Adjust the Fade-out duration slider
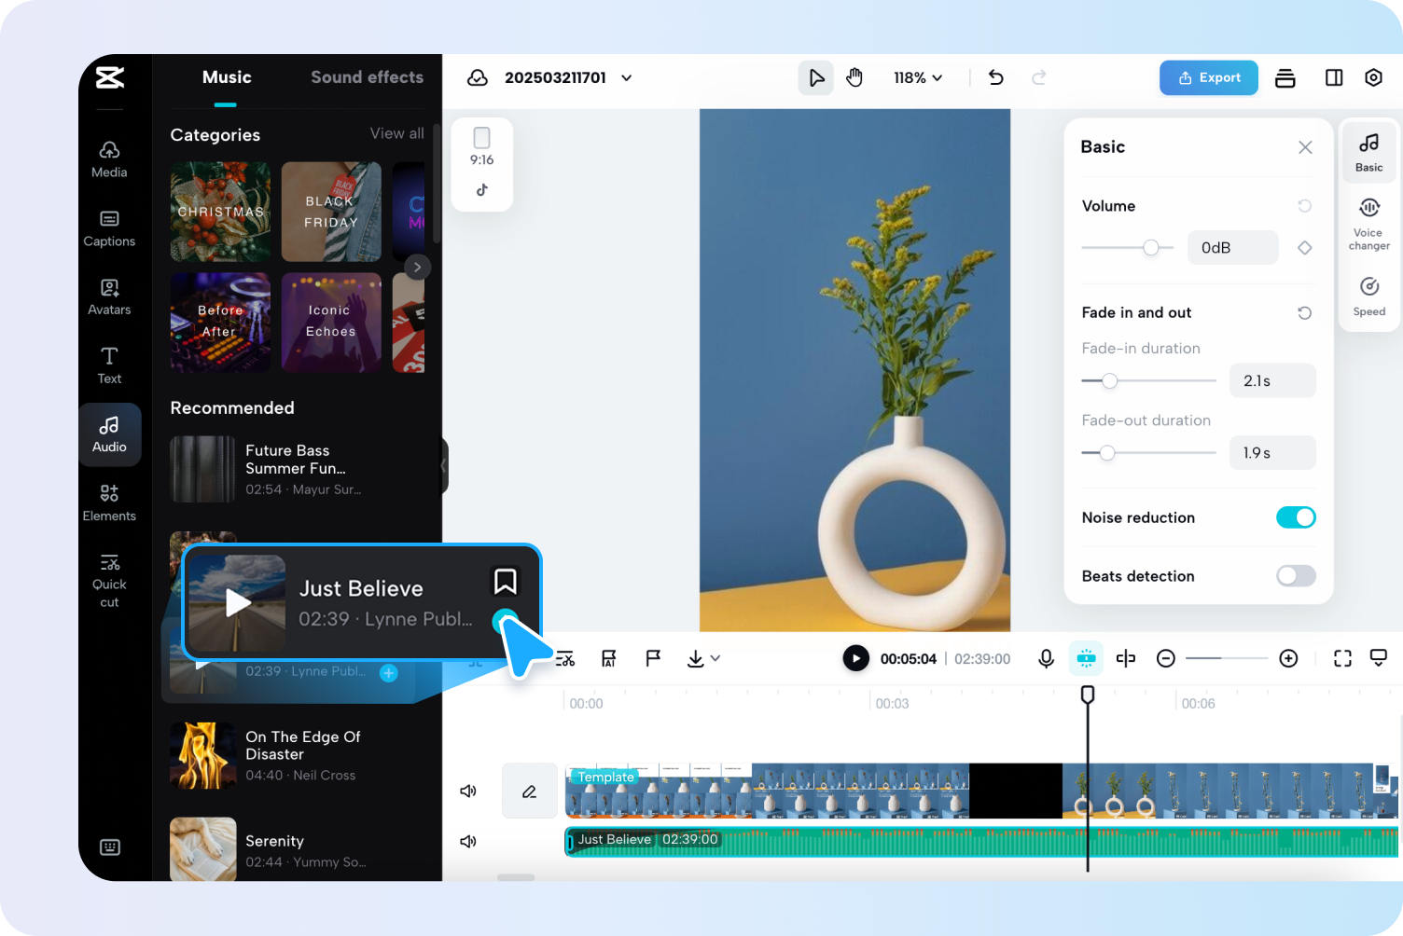1403x936 pixels. [1148, 452]
